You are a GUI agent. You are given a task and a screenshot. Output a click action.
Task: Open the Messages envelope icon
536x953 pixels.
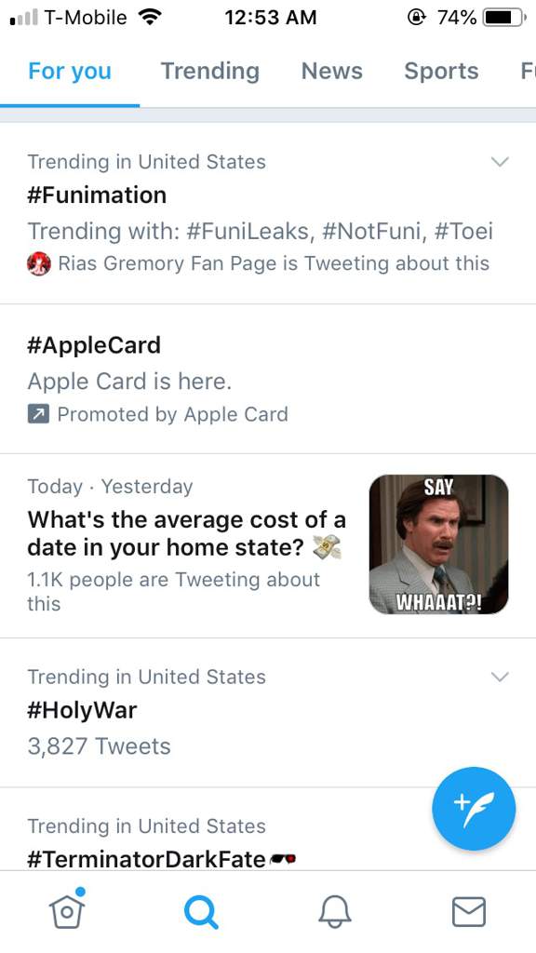click(x=469, y=912)
